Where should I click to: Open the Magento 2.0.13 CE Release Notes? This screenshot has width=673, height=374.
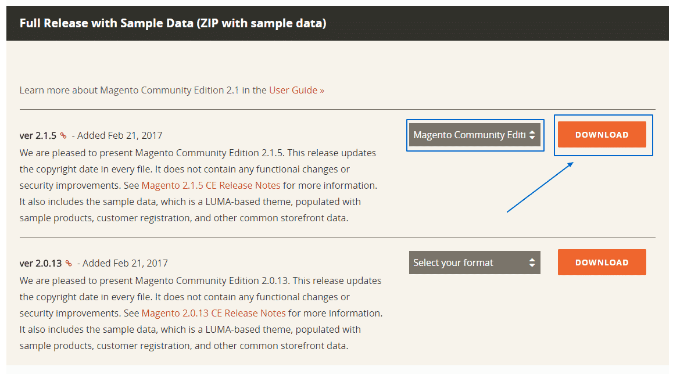214,312
